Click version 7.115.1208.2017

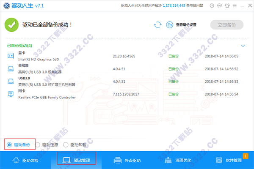point(126,94)
